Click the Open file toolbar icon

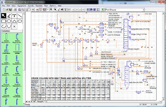[7, 9]
